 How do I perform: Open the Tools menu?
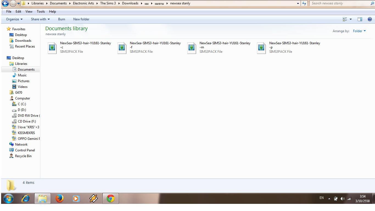tap(41, 12)
